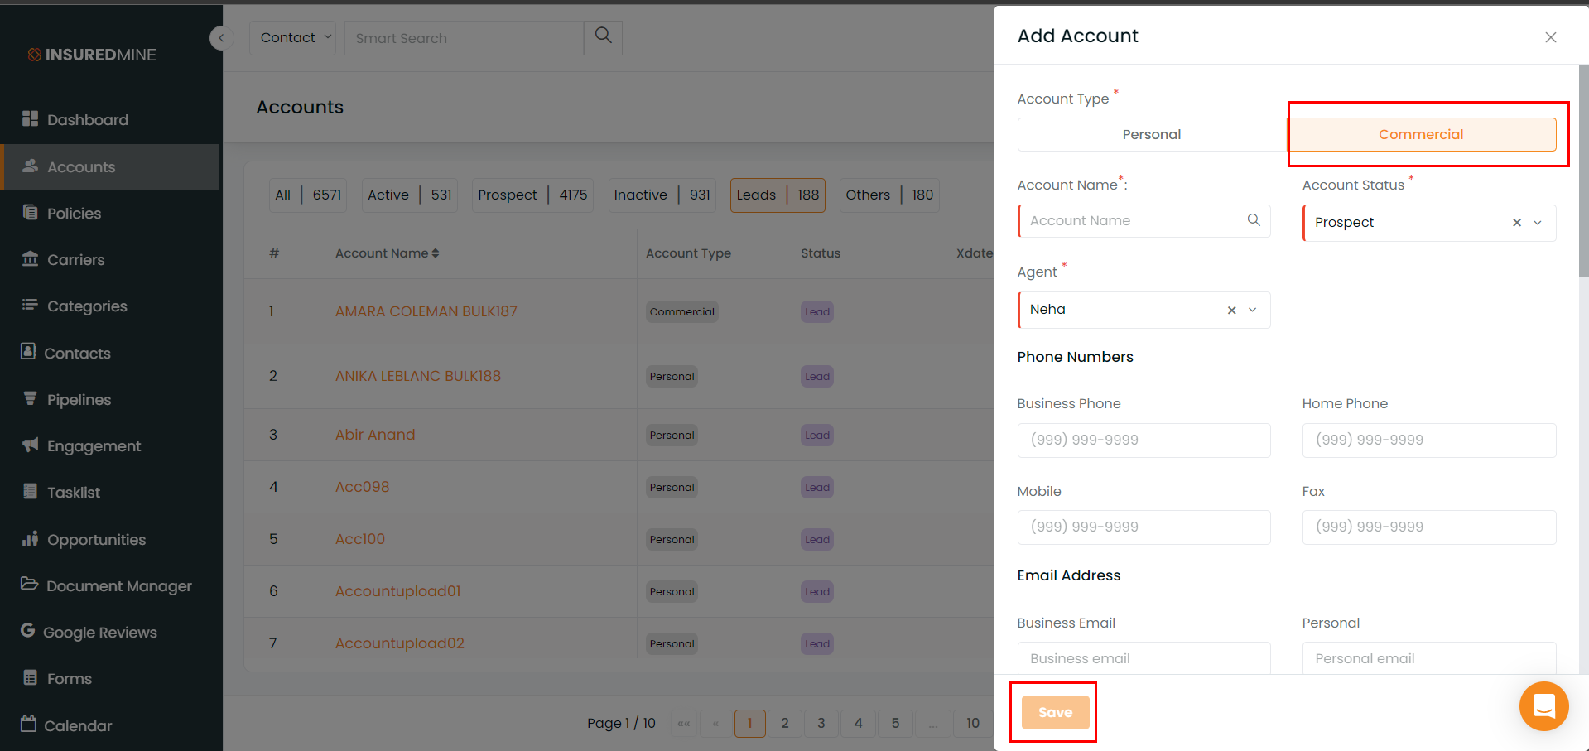This screenshot has height=751, width=1589.
Task: Select Personal account type
Action: point(1151,135)
